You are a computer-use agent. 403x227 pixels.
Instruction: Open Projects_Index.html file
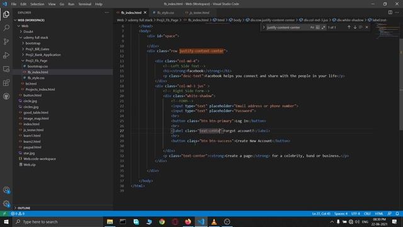pos(40,90)
